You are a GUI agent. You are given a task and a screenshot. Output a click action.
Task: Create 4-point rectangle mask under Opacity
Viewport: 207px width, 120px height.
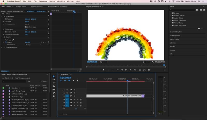(10, 40)
